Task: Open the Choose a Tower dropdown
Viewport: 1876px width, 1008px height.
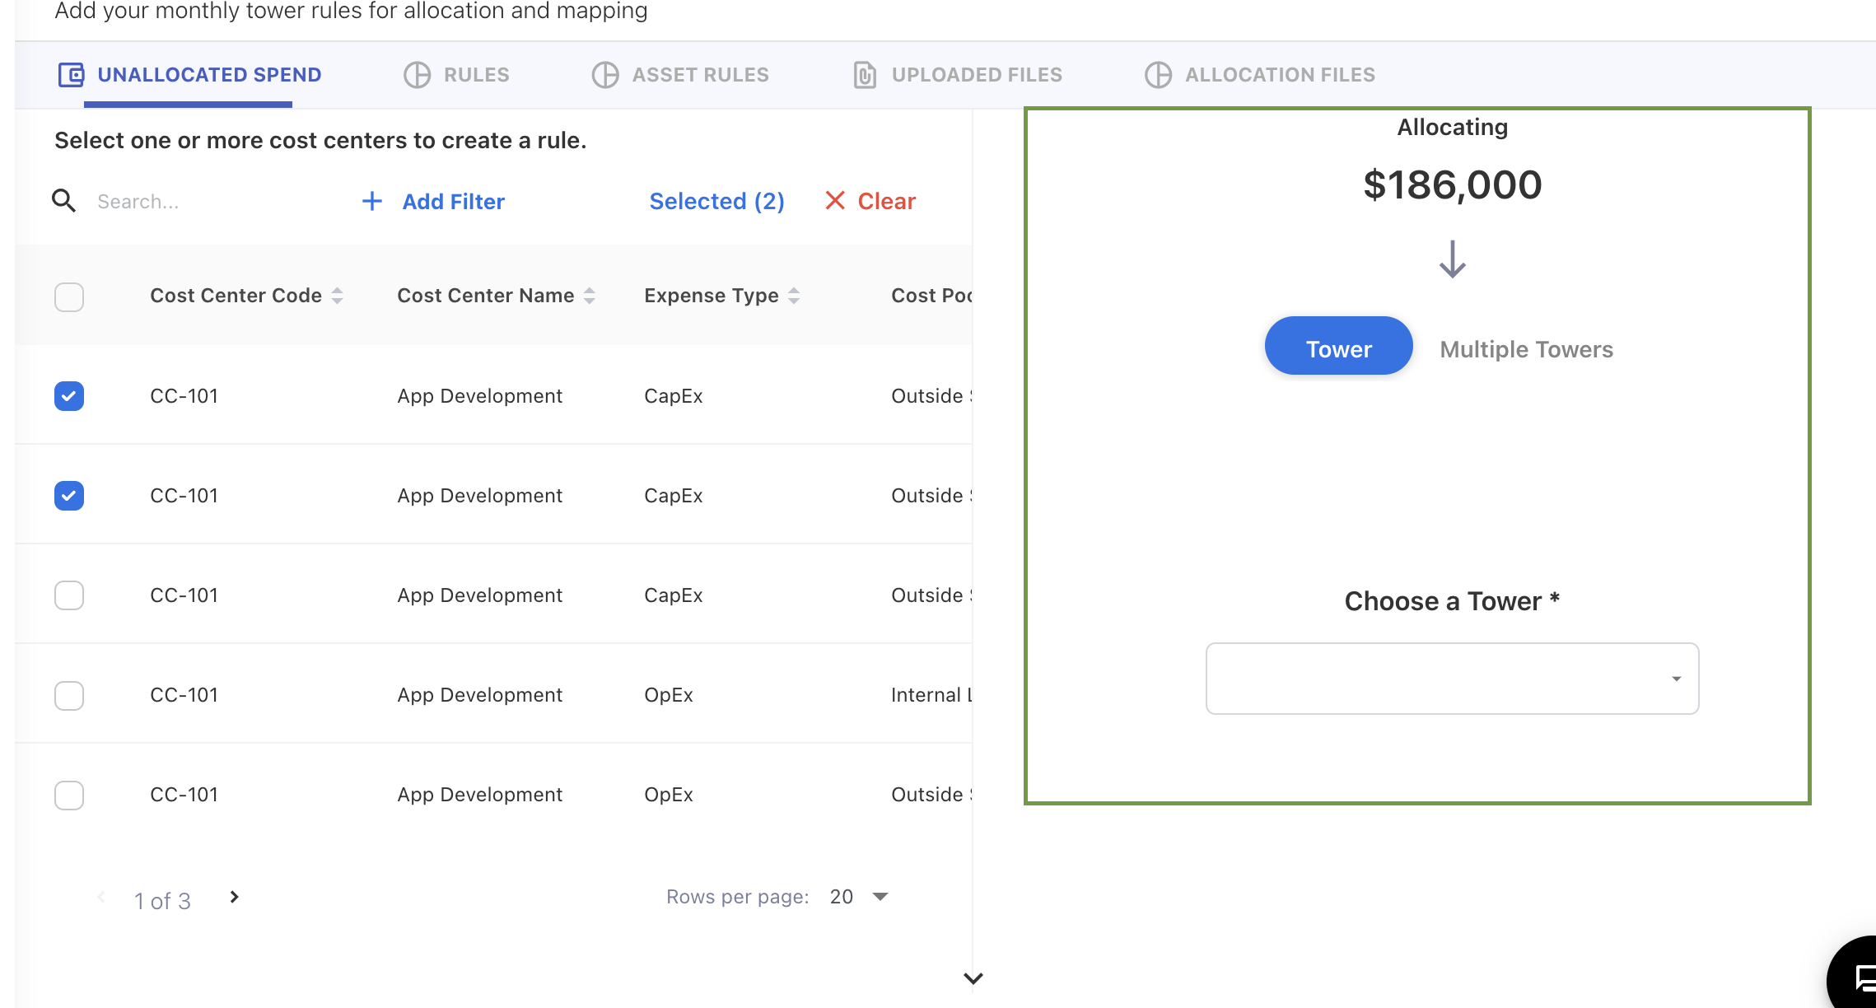Action: click(x=1452, y=679)
